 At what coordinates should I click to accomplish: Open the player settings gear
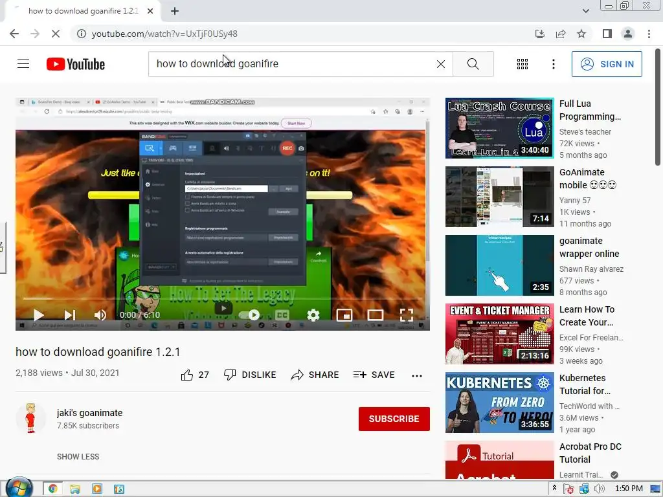(313, 315)
